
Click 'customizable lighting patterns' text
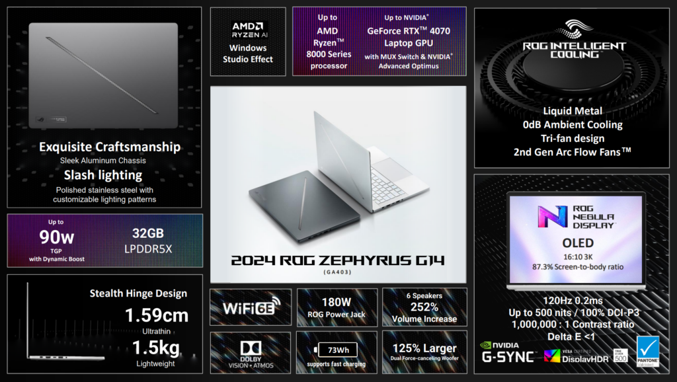coord(104,200)
